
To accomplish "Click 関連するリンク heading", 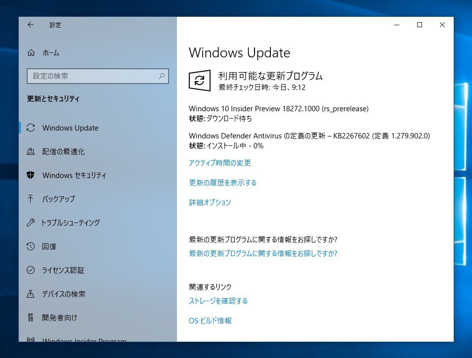I will click(210, 287).
